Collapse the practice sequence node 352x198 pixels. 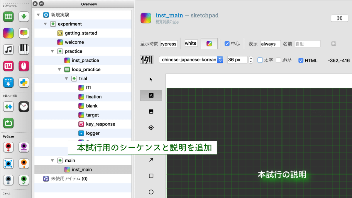point(52,51)
